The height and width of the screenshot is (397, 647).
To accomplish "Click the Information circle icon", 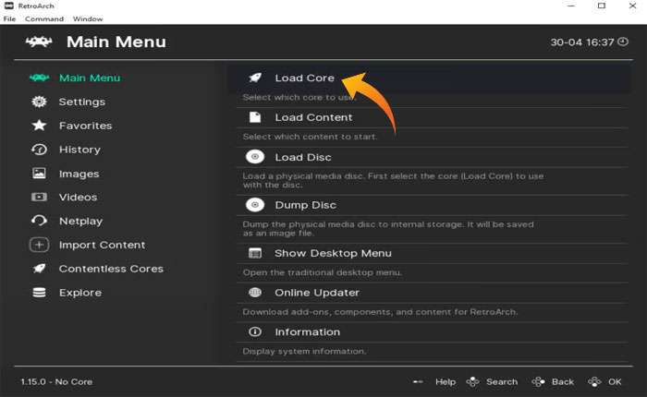I will [255, 332].
